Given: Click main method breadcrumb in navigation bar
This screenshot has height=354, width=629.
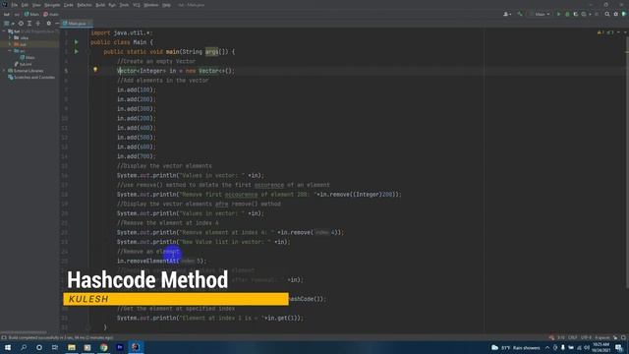Looking at the screenshot, I should point(51,14).
